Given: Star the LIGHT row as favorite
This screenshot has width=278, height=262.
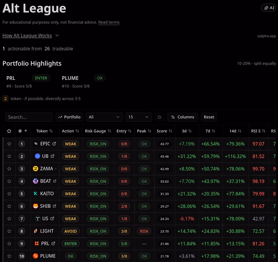Looking at the screenshot, I should click(9, 231).
